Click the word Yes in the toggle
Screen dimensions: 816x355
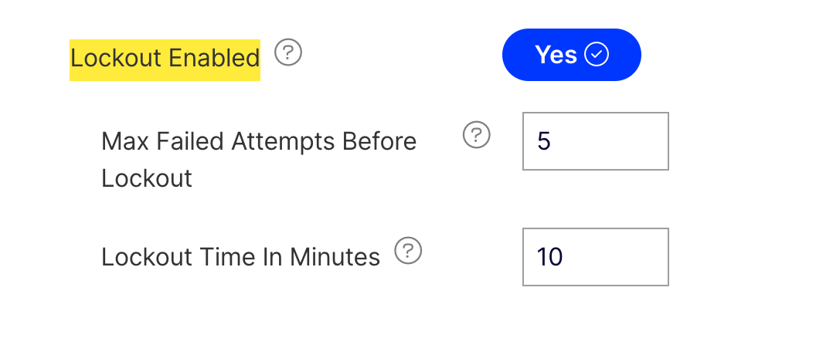pos(556,55)
